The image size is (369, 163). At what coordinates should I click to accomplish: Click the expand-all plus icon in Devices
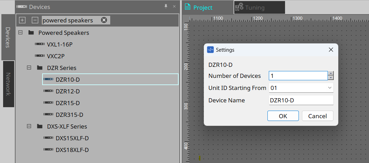pos(22,20)
